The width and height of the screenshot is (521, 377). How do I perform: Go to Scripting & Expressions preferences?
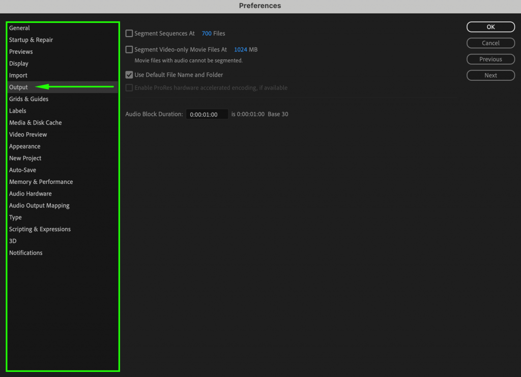40,229
